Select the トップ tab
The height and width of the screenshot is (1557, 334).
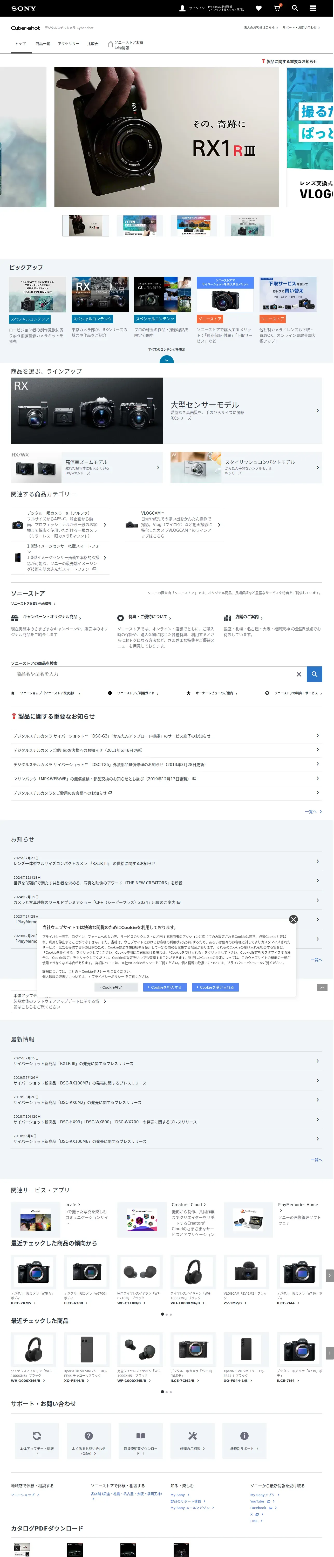[x=21, y=44]
